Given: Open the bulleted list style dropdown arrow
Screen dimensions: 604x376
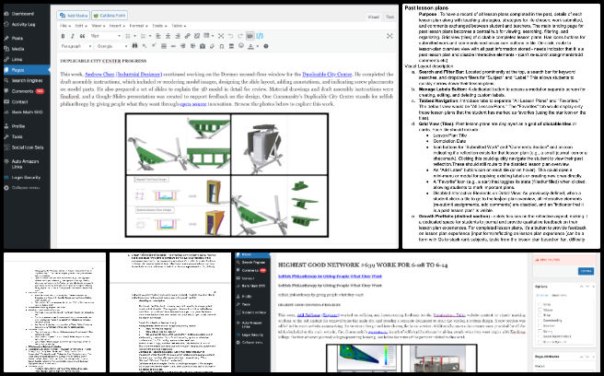Looking at the screenshot, I should click(x=134, y=36).
